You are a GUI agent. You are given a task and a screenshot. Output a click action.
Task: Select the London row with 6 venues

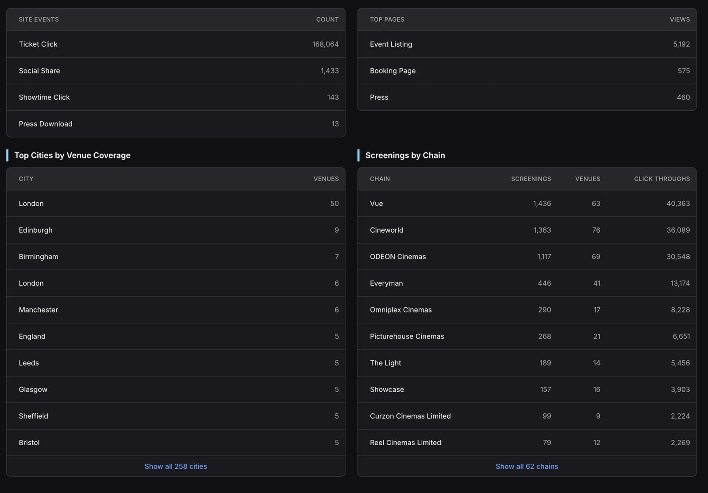pos(176,283)
